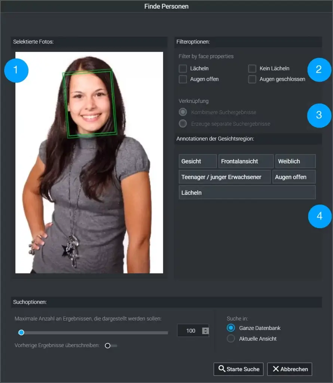Enable the Lächeln filter checkbox
Screen dimensions: 333x383
pos(183,68)
